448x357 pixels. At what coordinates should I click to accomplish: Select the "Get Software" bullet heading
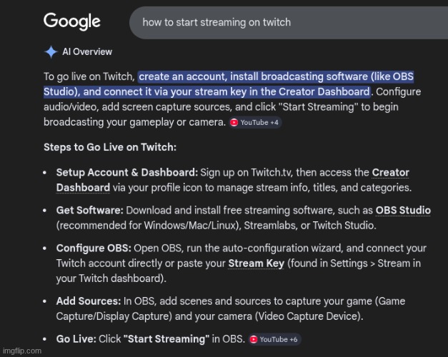pos(89,211)
